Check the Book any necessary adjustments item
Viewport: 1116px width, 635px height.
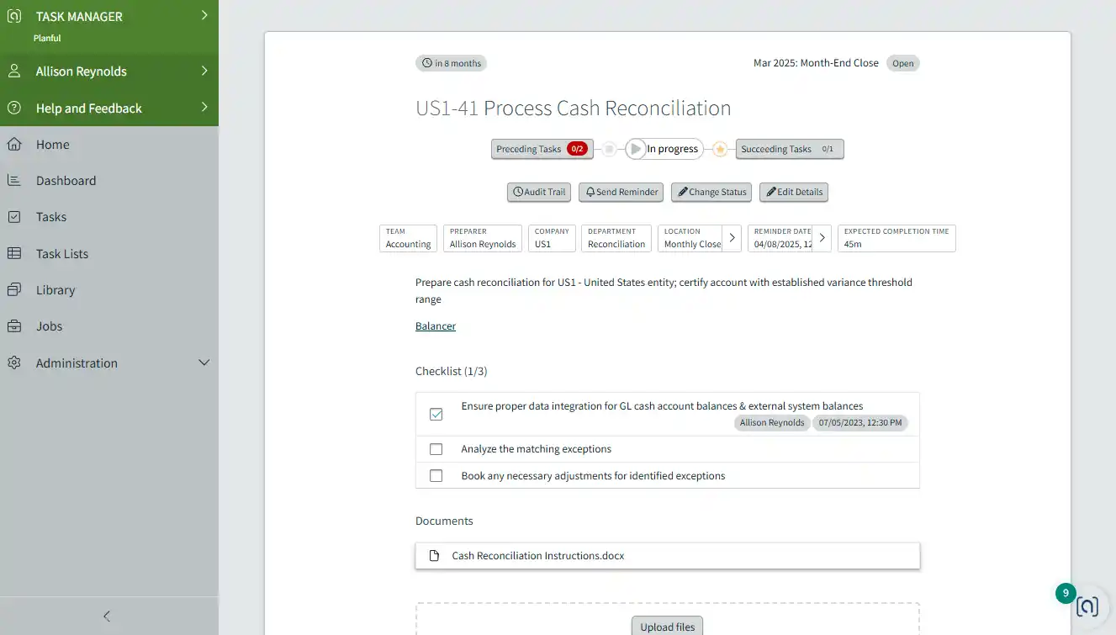pos(436,475)
